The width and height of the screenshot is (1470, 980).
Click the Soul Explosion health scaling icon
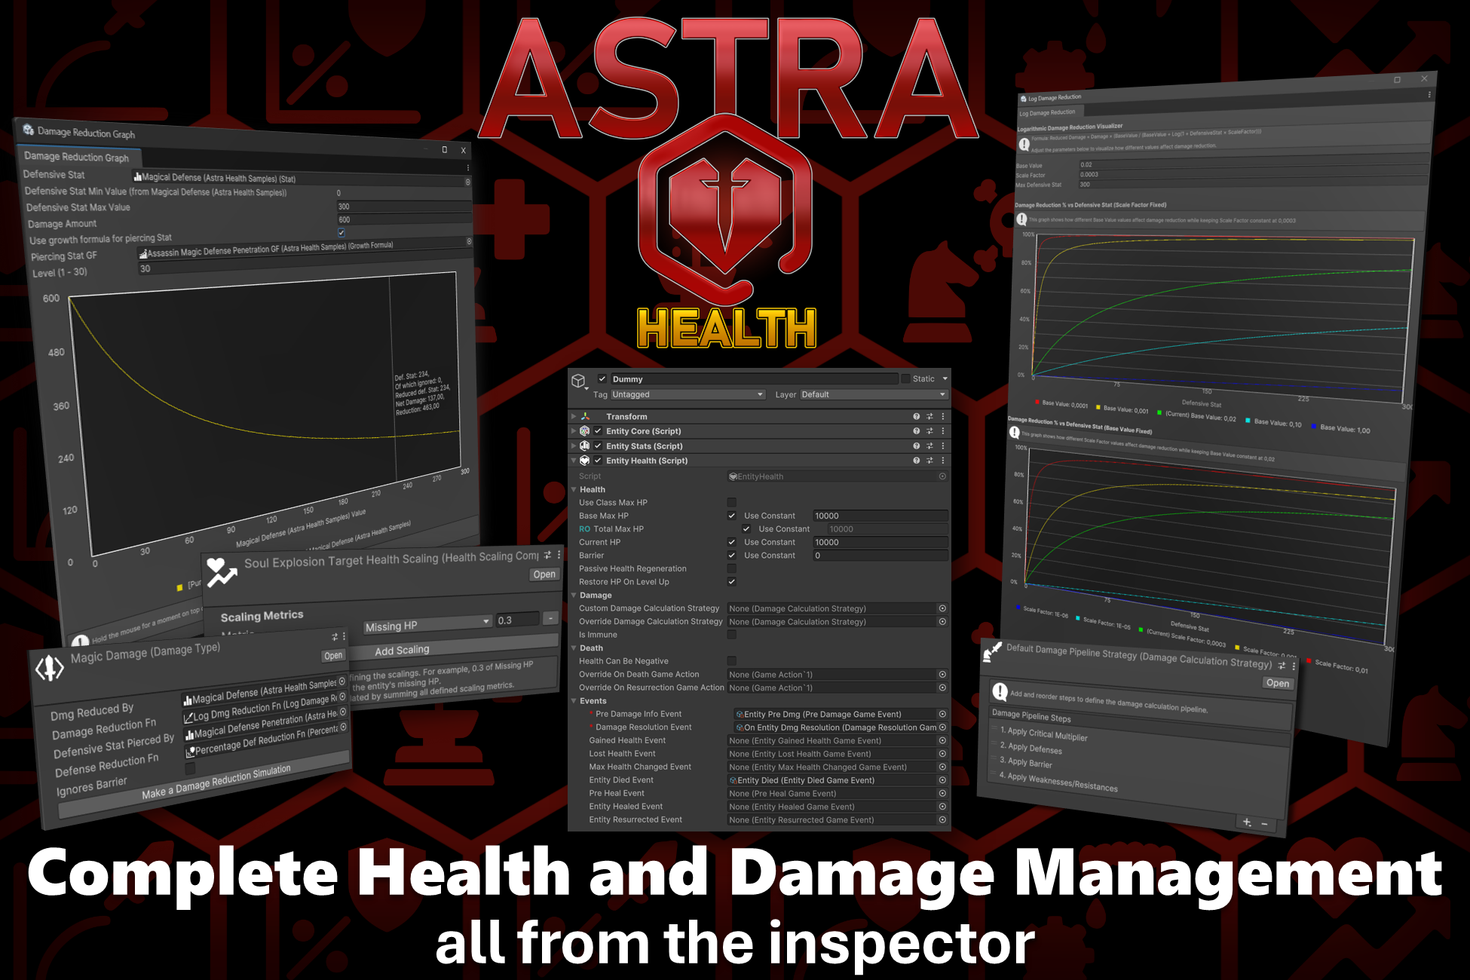(222, 572)
